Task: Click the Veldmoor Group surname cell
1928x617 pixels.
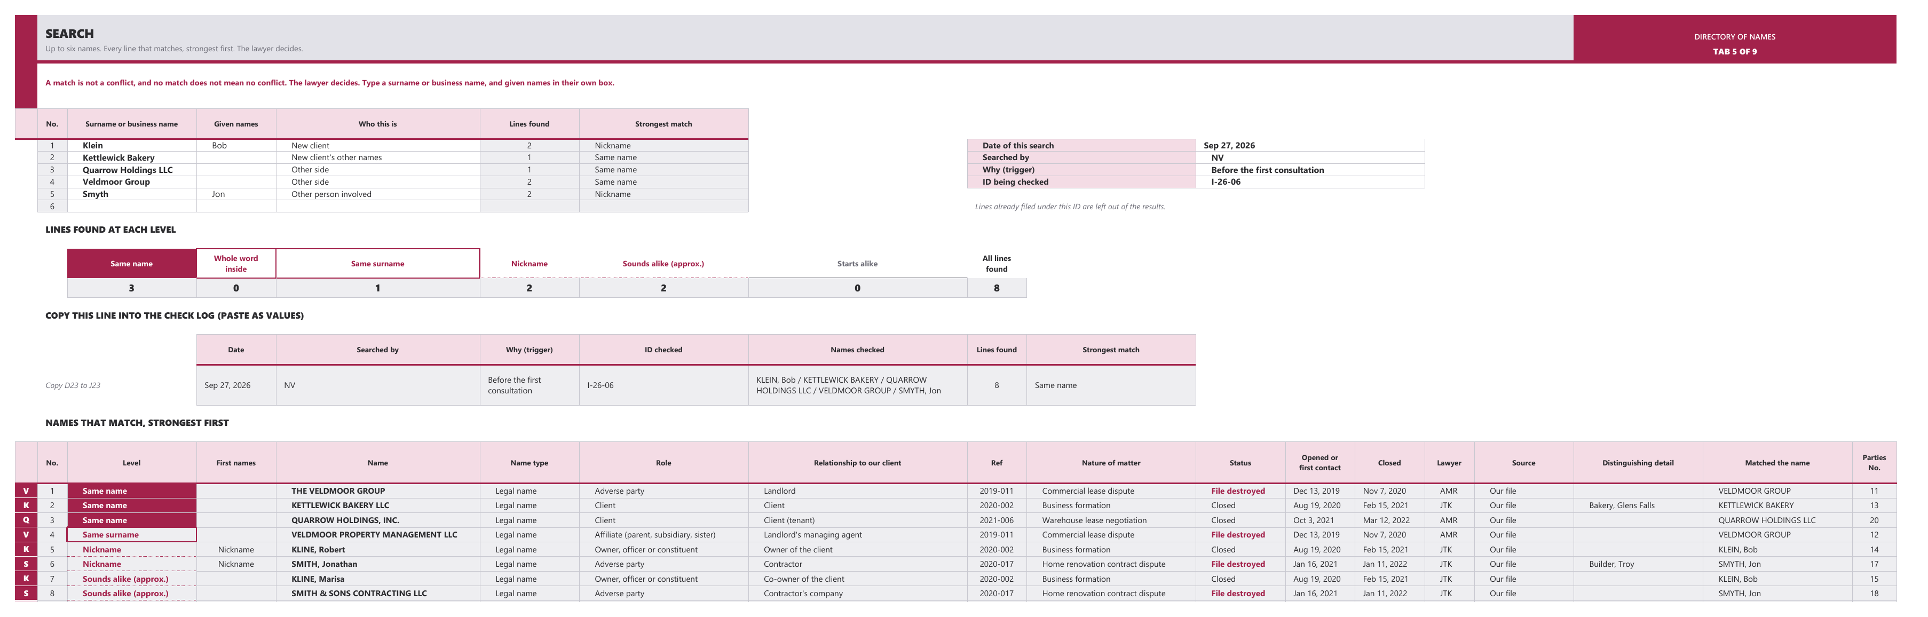Action: [x=132, y=182]
